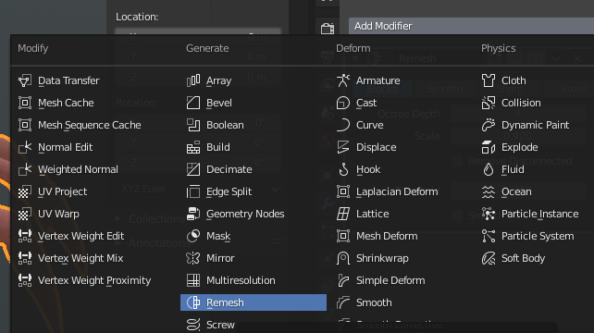Click the Mirror modifier icon
This screenshot has width=594, height=333.
point(193,258)
